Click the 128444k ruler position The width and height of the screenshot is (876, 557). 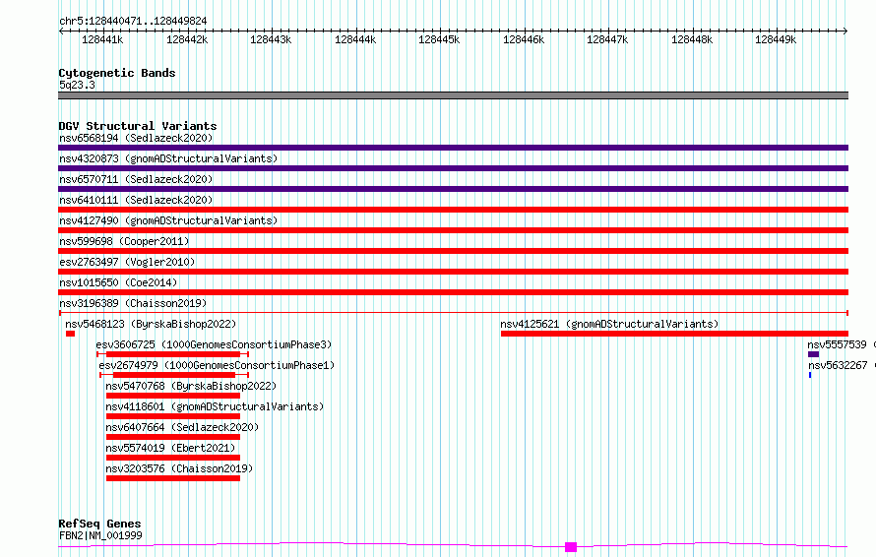click(354, 39)
